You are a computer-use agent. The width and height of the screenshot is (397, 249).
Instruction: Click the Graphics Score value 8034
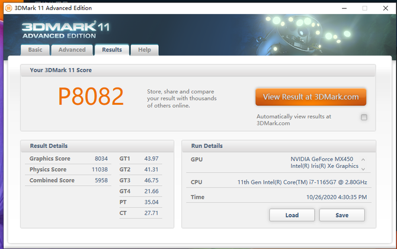coord(101,159)
